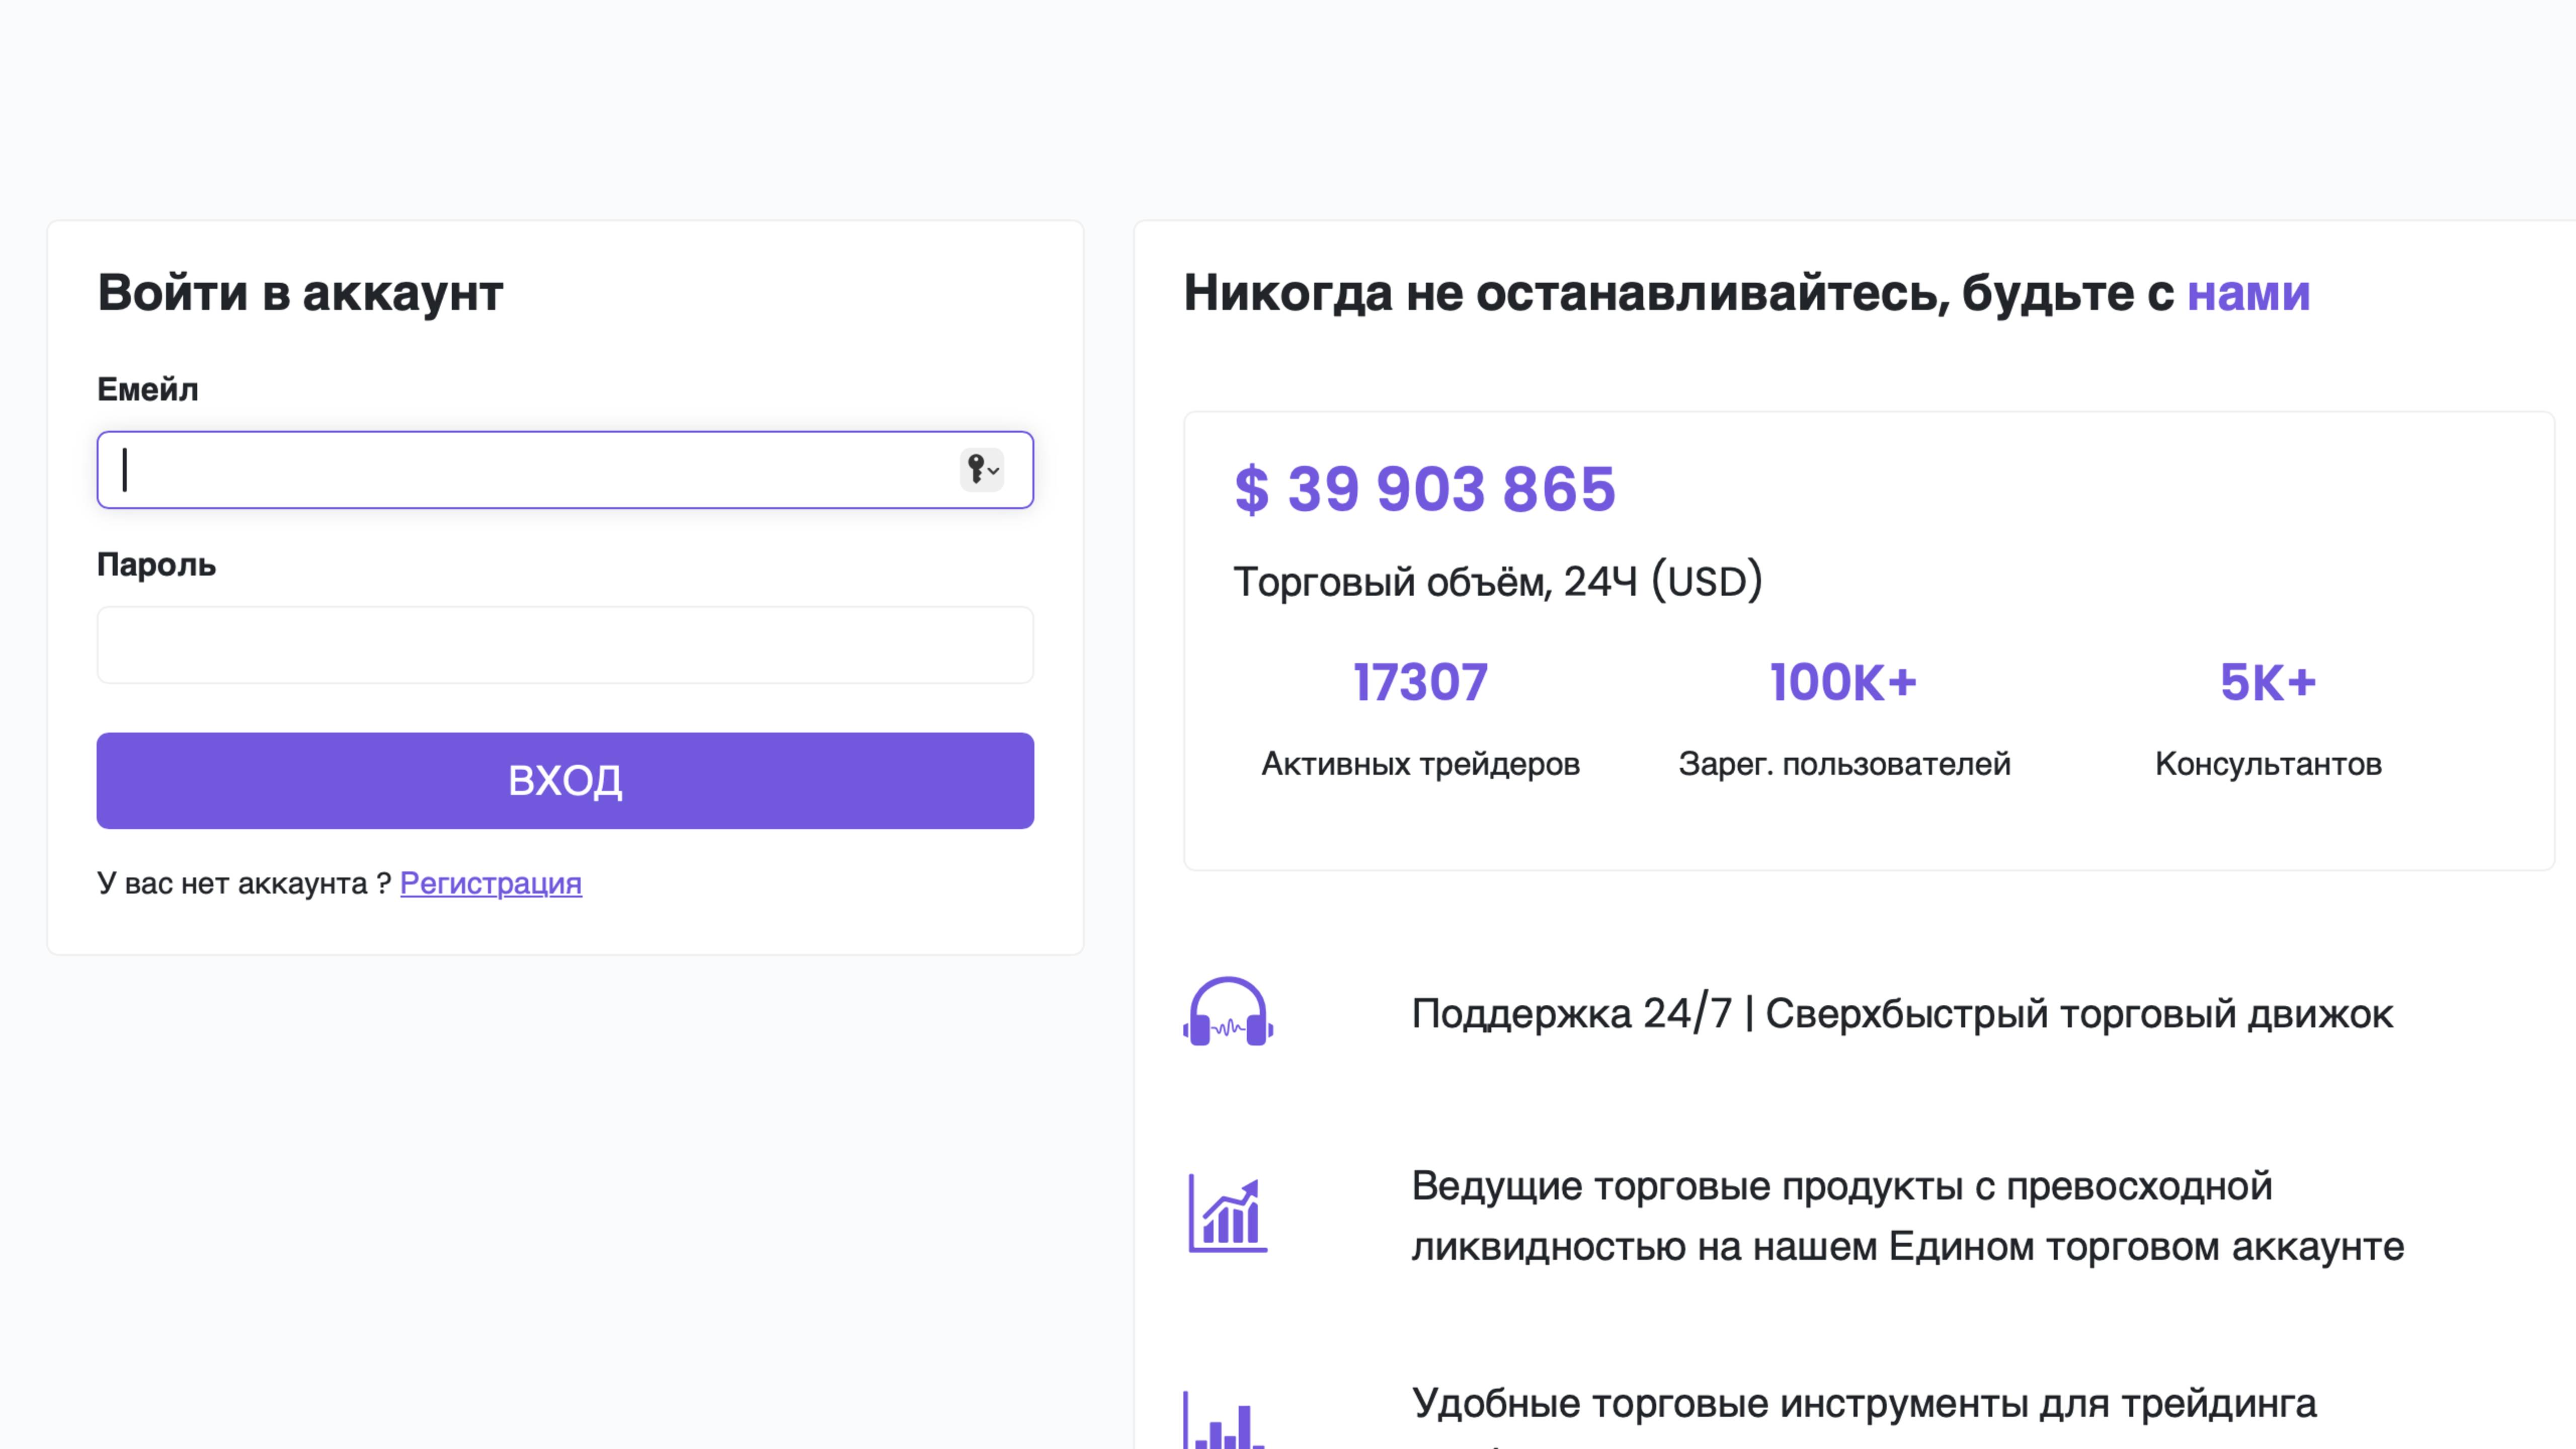Click the 17307 active traders stat

1421,682
